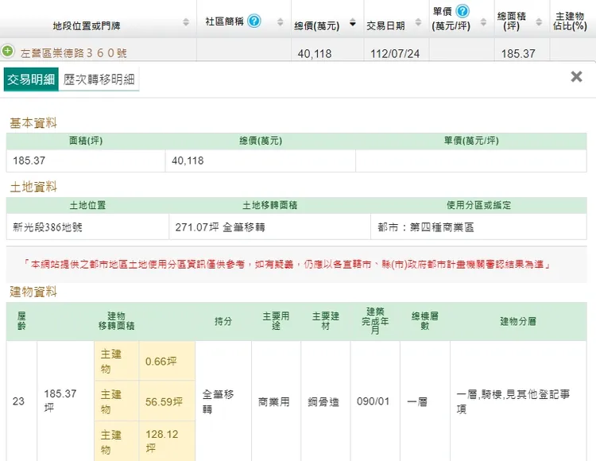This screenshot has width=596, height=461.
Task: Select the 交易明細 tab
Action: click(31, 79)
